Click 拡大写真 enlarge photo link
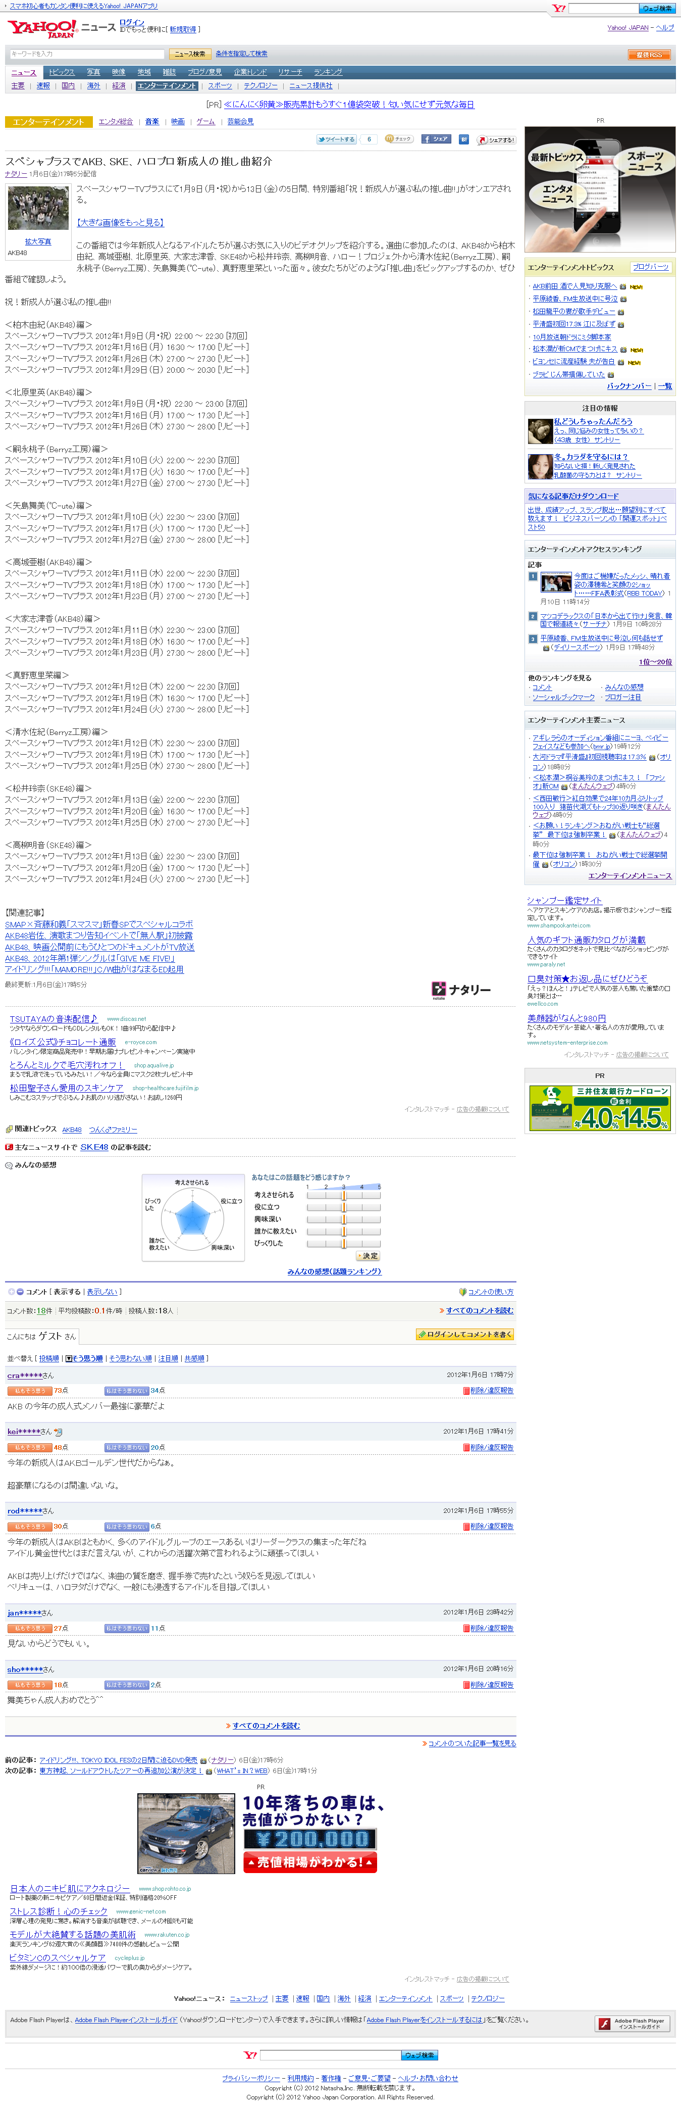 click(38, 242)
